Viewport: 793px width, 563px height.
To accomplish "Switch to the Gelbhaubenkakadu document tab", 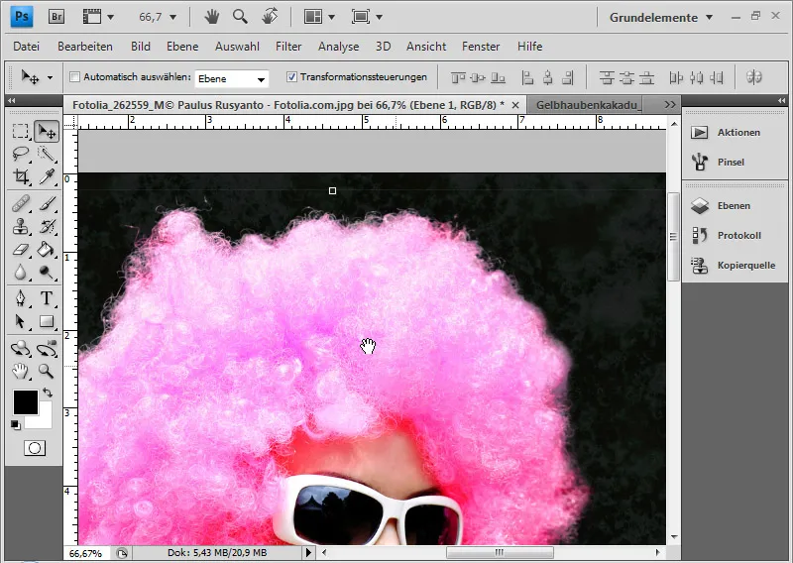I will (589, 104).
